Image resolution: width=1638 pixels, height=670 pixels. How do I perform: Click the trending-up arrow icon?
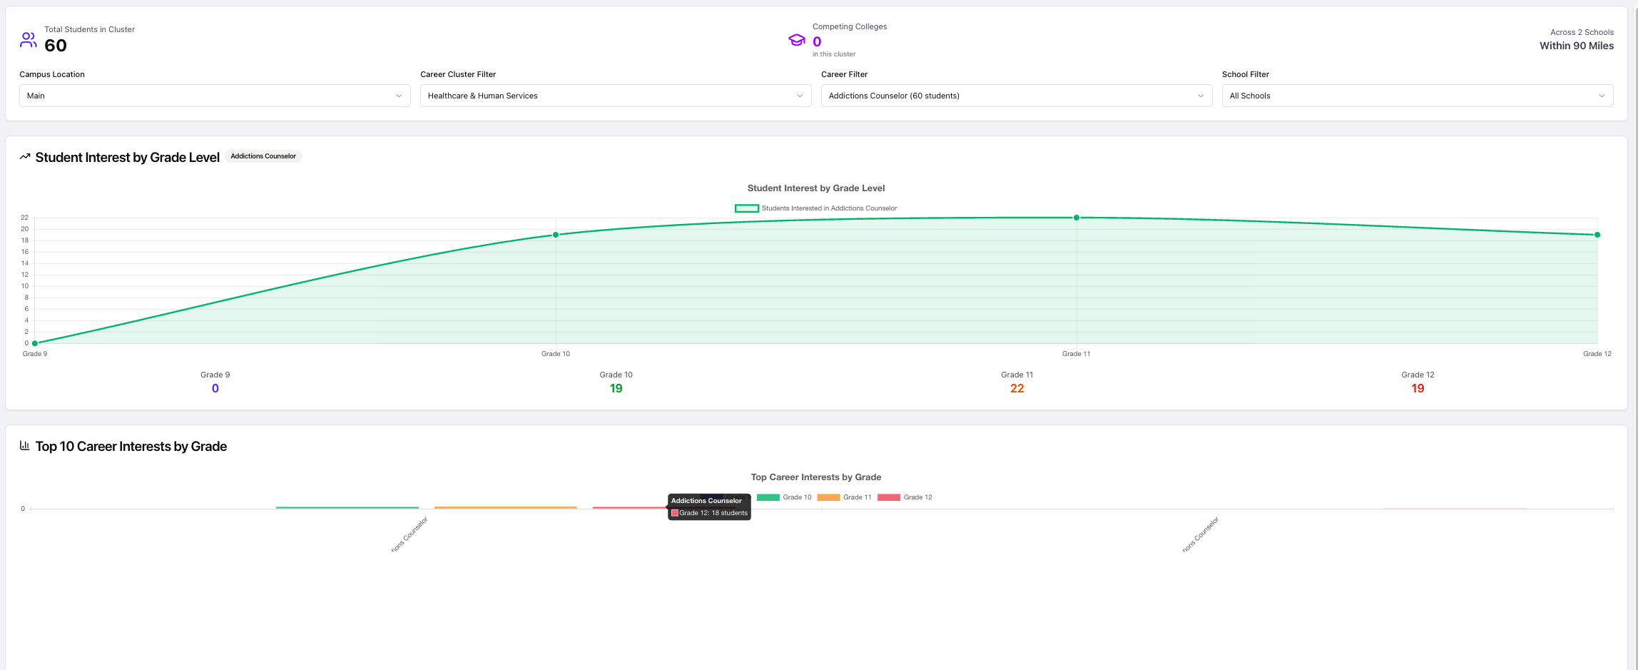(x=25, y=156)
